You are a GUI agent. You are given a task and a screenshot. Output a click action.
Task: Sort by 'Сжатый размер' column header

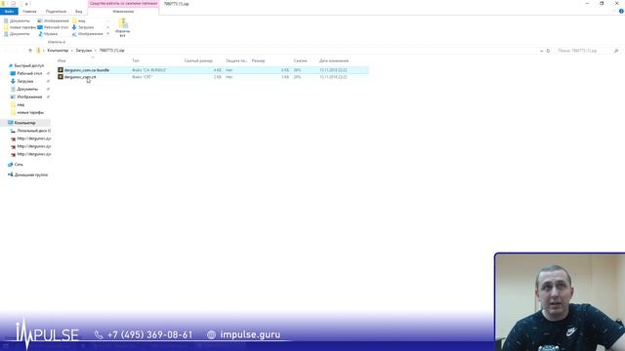(198, 60)
